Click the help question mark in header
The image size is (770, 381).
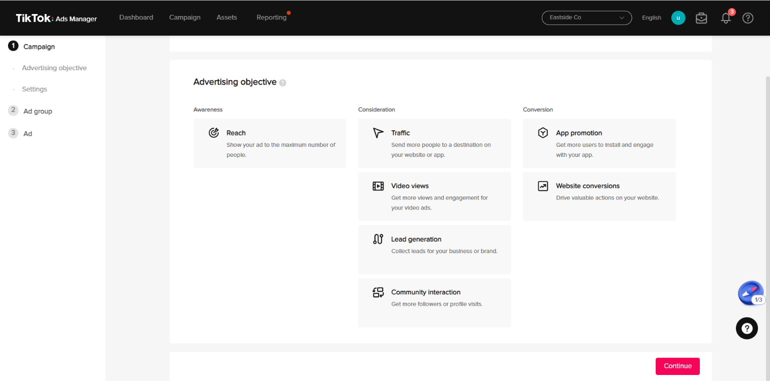(x=748, y=18)
